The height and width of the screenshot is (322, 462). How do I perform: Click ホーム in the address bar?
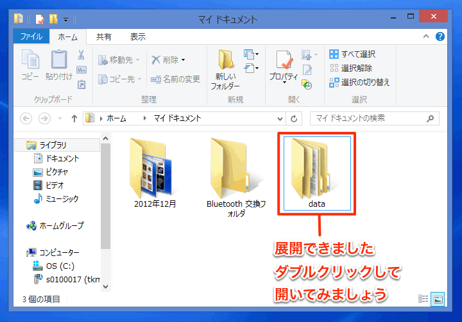(x=116, y=118)
